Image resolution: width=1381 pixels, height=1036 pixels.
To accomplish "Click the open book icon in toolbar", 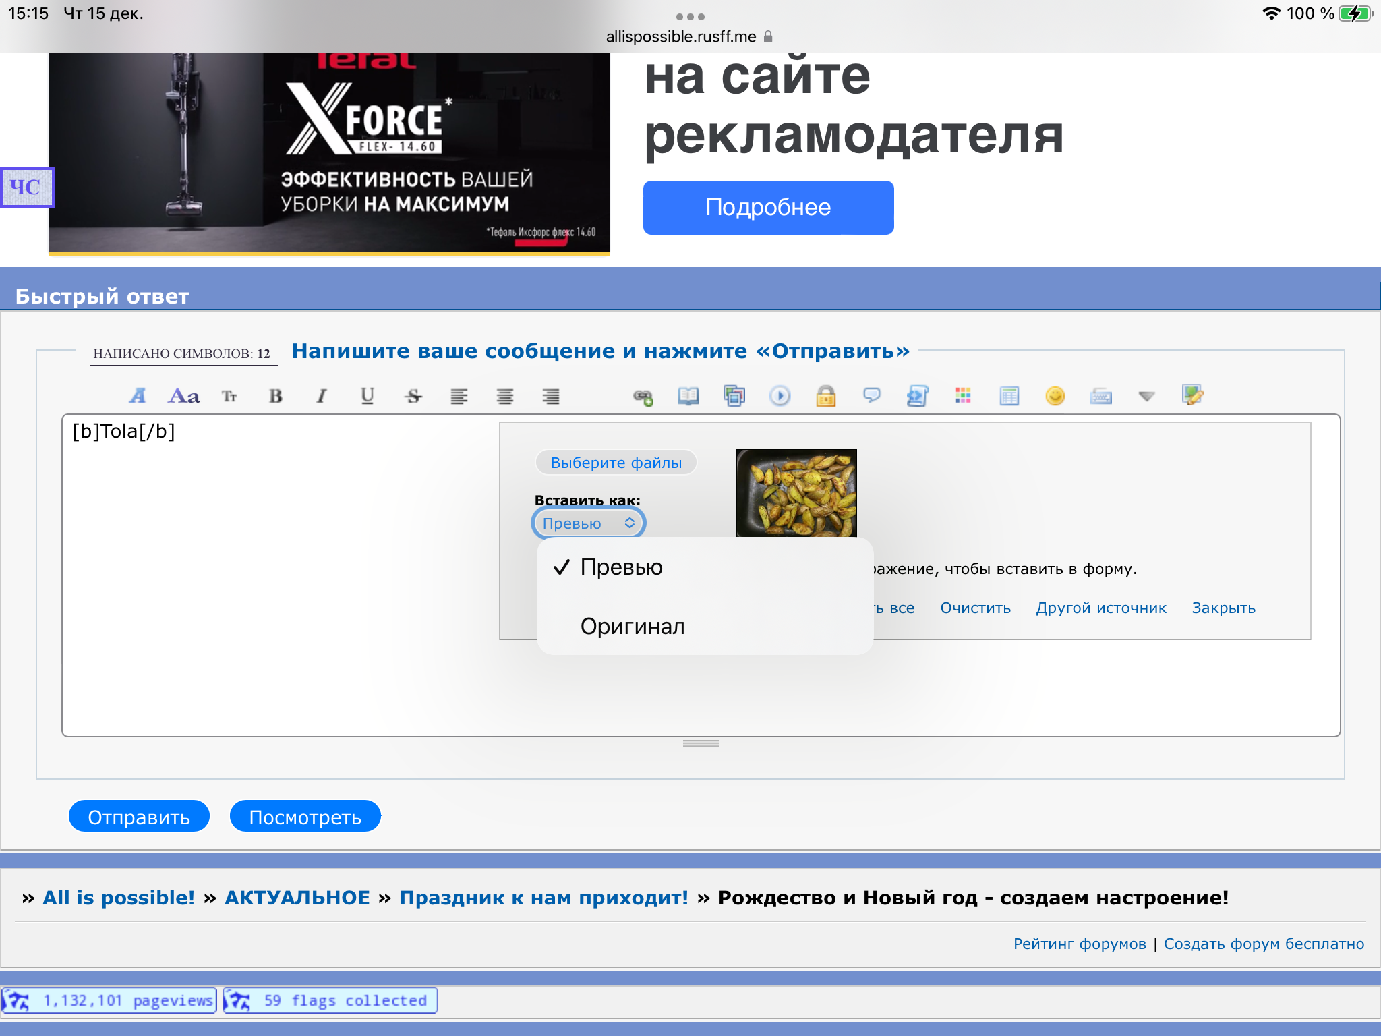I will click(x=688, y=396).
